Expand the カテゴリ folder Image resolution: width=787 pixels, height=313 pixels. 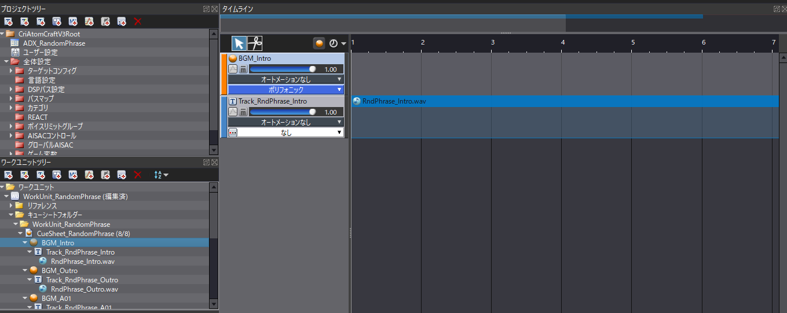click(11, 108)
